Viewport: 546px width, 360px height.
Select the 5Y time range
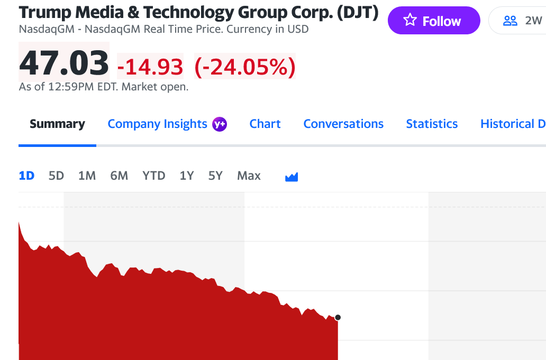pos(215,176)
